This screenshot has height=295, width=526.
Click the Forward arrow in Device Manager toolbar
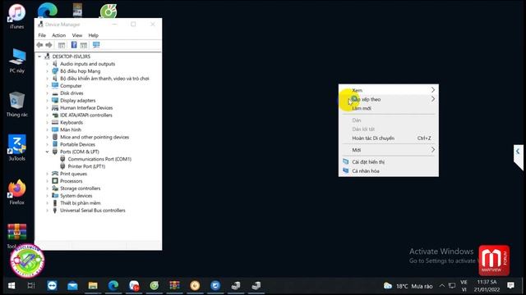(49, 45)
